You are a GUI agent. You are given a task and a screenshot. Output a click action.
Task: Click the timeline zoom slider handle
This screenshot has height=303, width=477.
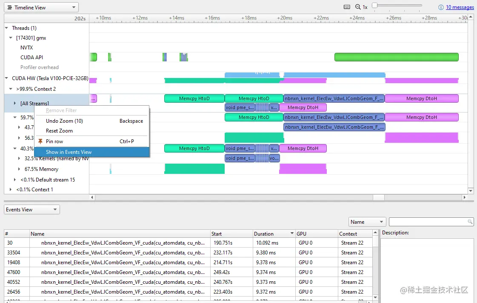(375, 6)
